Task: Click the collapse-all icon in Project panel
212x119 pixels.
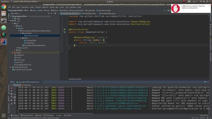Action: coord(52,14)
